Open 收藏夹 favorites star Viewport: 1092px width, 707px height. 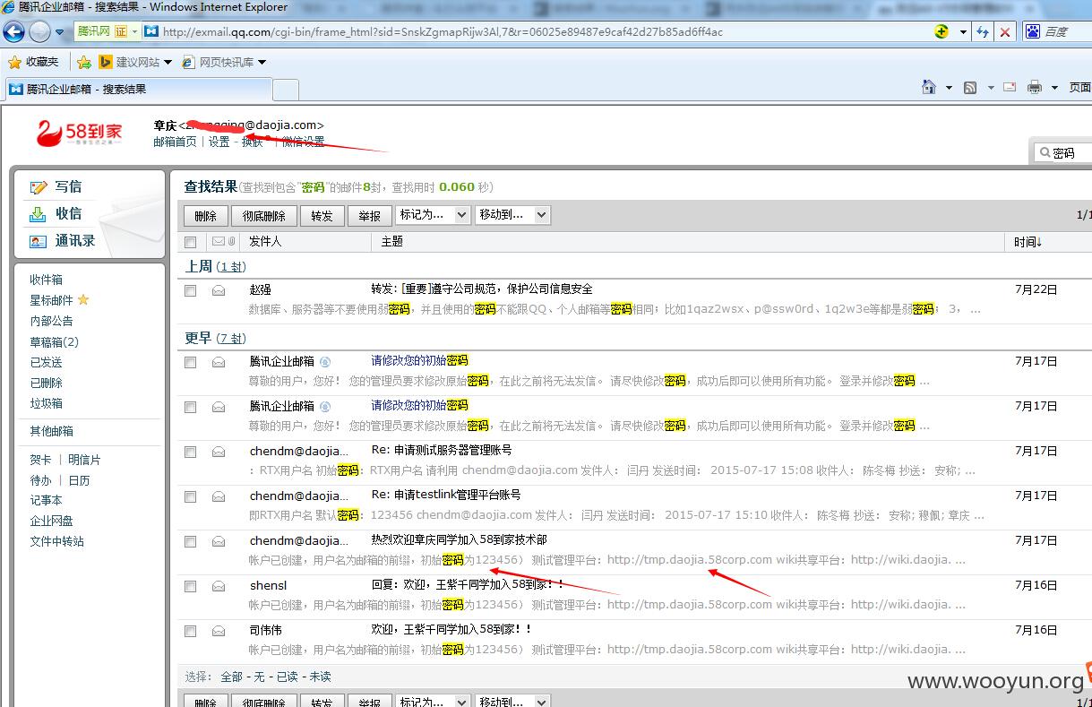click(33, 62)
